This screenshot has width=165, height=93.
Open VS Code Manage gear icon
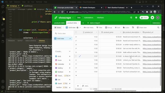(x=3, y=87)
